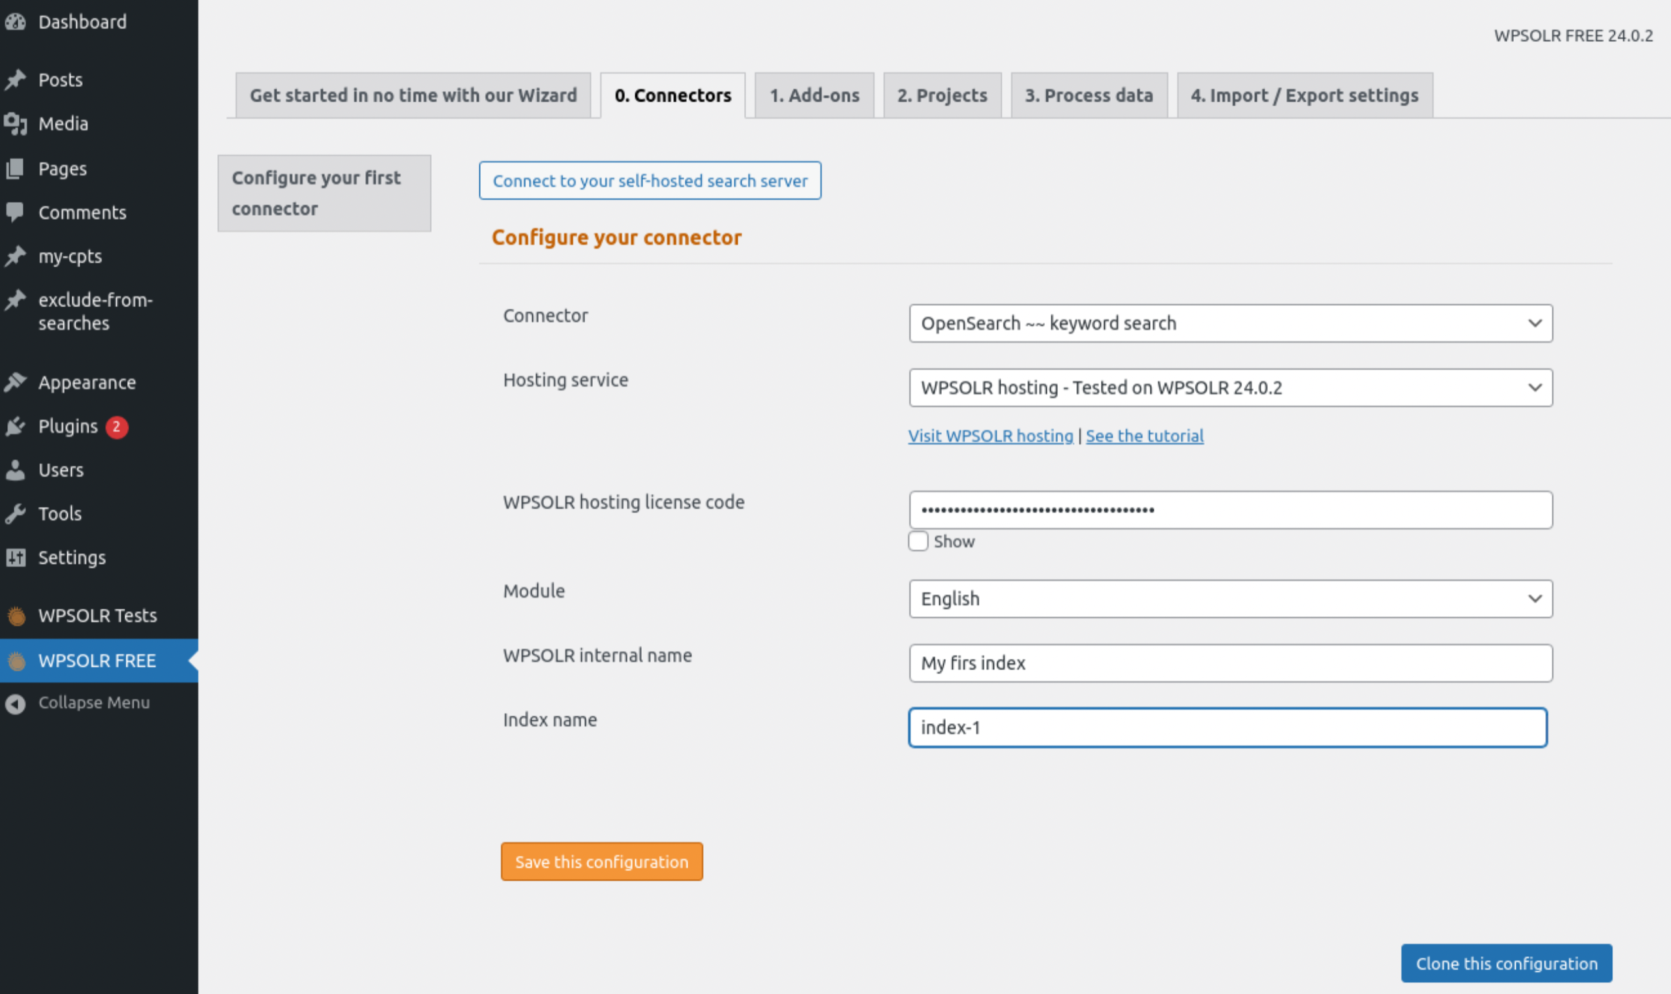Go to Media in the sidebar
Image resolution: width=1671 pixels, height=994 pixels.
[x=63, y=124]
